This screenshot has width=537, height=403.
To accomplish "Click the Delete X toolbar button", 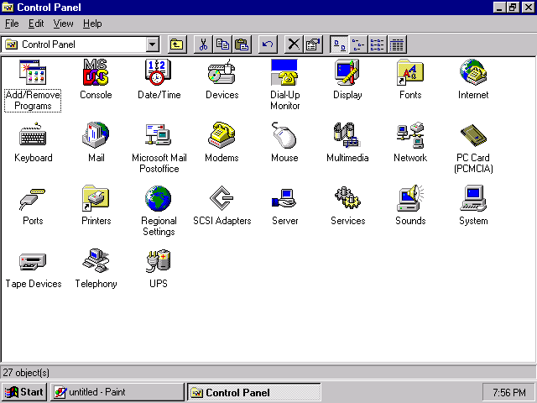I will (294, 44).
